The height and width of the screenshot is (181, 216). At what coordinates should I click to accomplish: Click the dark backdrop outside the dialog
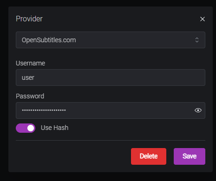pyautogui.click(x=4, y=93)
